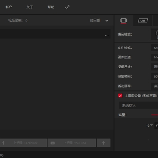Click the upload arrow icon button
The height and width of the screenshot is (158, 158).
point(104,143)
